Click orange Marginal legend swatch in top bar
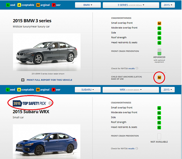This screenshot has width=182, height=159. click(38, 5)
